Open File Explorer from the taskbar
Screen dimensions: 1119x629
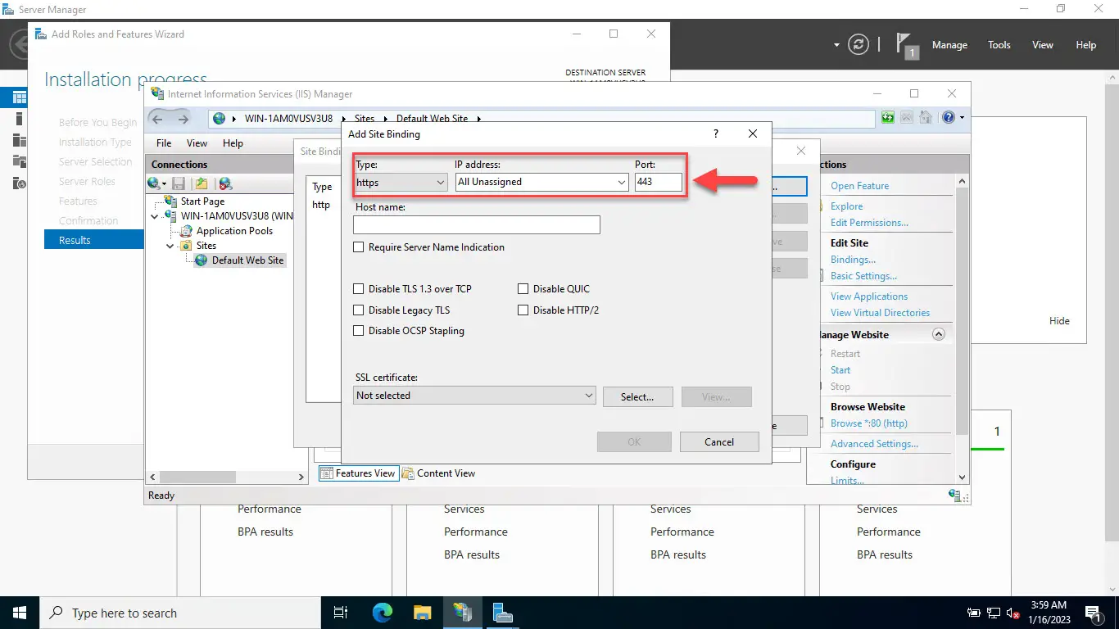pyautogui.click(x=422, y=613)
